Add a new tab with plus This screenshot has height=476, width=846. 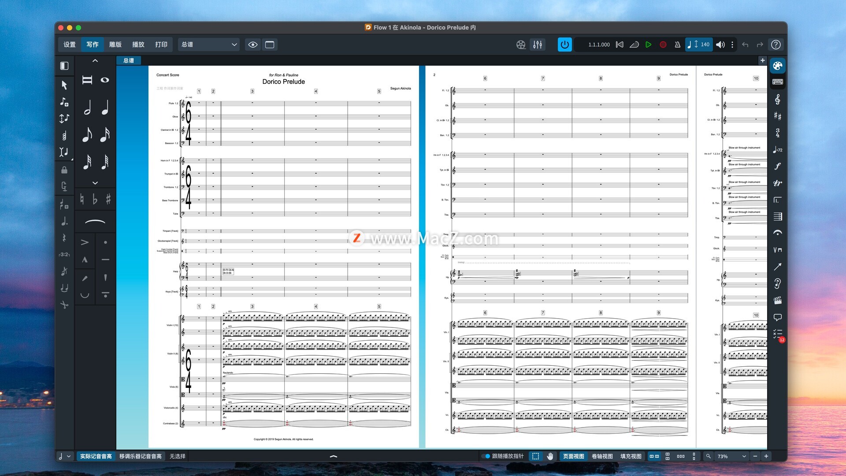click(762, 60)
